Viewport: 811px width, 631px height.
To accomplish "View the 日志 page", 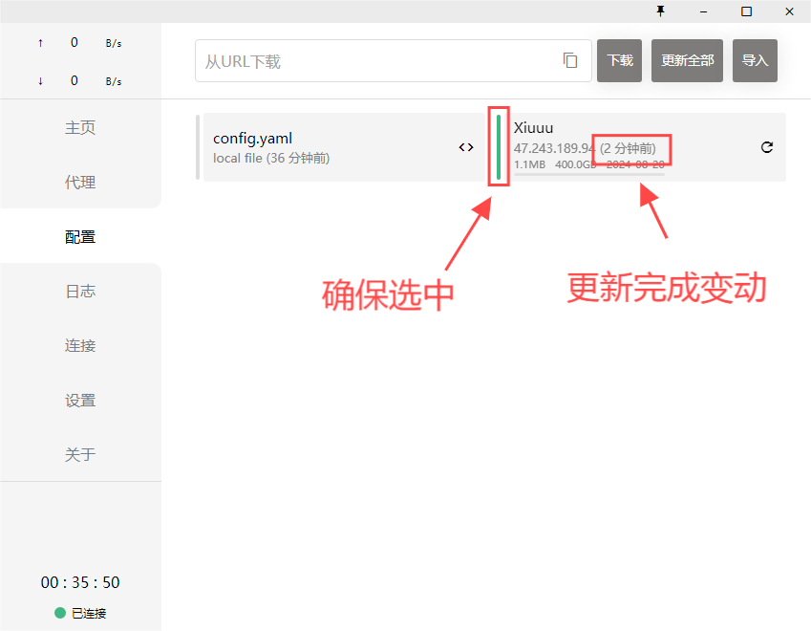I will [x=80, y=292].
